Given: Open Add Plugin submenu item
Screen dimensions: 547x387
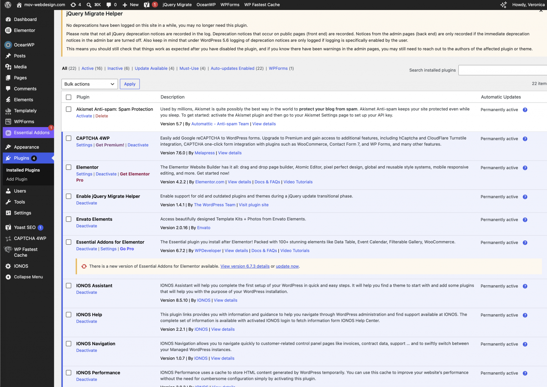Looking at the screenshot, I should pyautogui.click(x=17, y=179).
